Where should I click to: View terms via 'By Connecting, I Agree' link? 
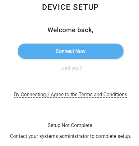pos(71,95)
